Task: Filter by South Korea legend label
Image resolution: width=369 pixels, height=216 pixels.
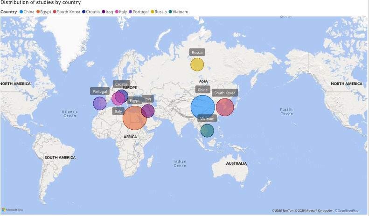Action: pos(69,12)
